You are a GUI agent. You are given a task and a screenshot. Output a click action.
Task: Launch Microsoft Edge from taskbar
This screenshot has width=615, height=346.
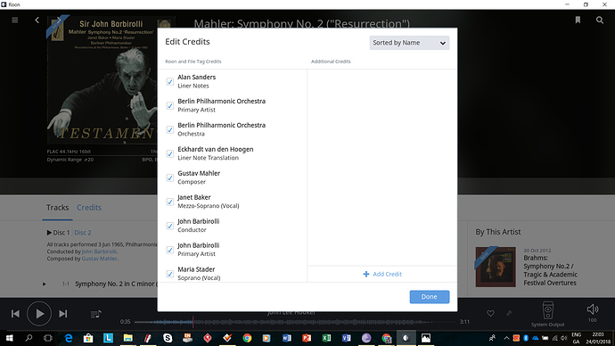tap(69, 338)
